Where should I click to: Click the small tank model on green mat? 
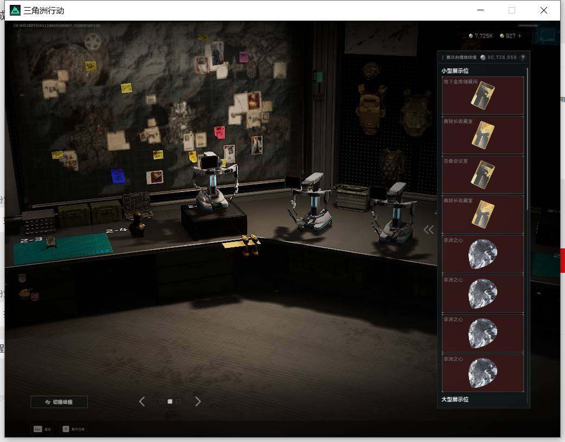50,242
